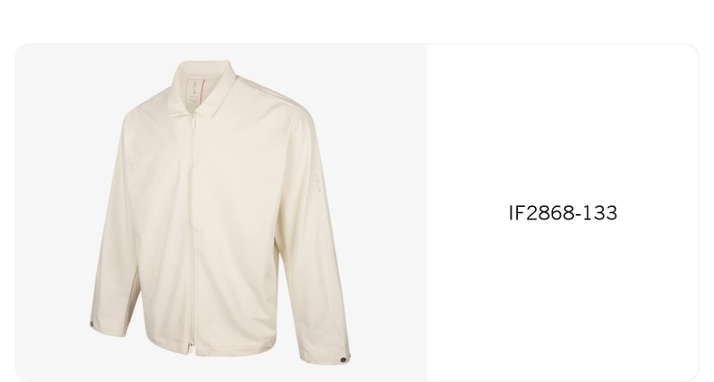Click the jacket's bottom hem
Screen dimensions: 714x382
[x=232, y=349]
